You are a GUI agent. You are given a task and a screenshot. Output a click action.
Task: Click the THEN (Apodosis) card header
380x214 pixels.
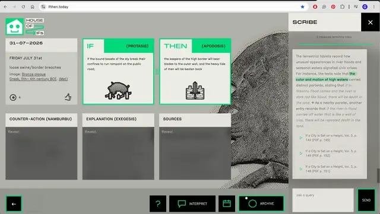click(x=195, y=46)
